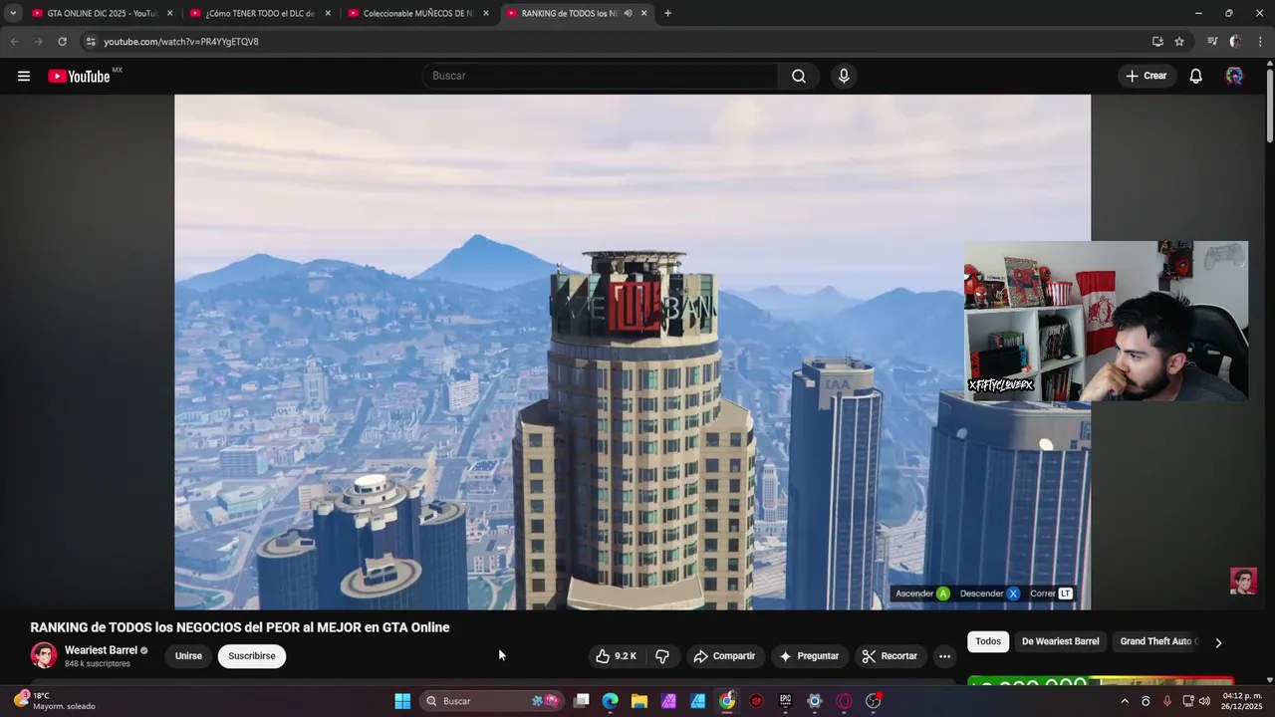Click the Crear button
Screen dimensions: 1275x717
coord(1147,76)
